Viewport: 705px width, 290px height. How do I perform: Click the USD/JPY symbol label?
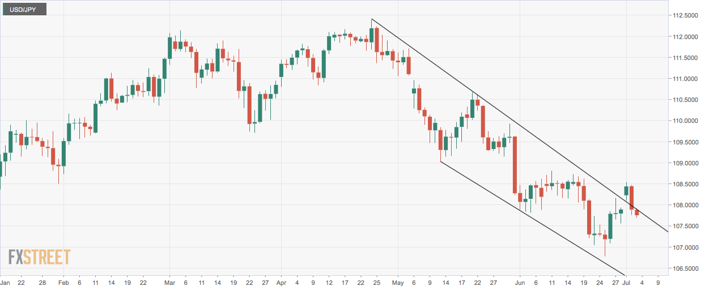point(23,10)
